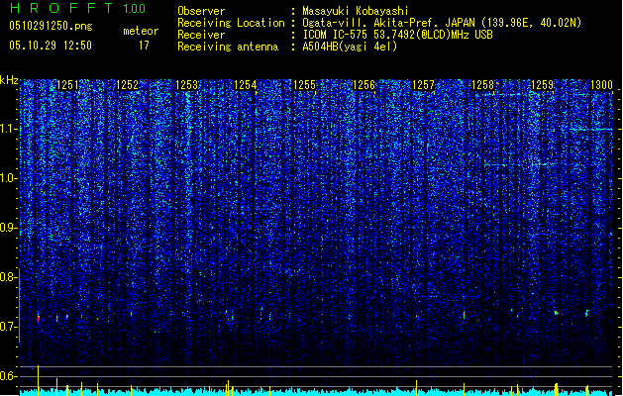Click the observer name Masayuki Kobayashi
The width and height of the screenshot is (623, 396).
pyautogui.click(x=356, y=11)
